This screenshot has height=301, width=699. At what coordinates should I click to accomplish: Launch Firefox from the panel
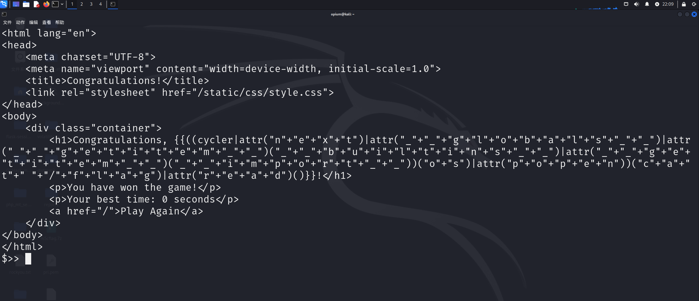point(46,4)
